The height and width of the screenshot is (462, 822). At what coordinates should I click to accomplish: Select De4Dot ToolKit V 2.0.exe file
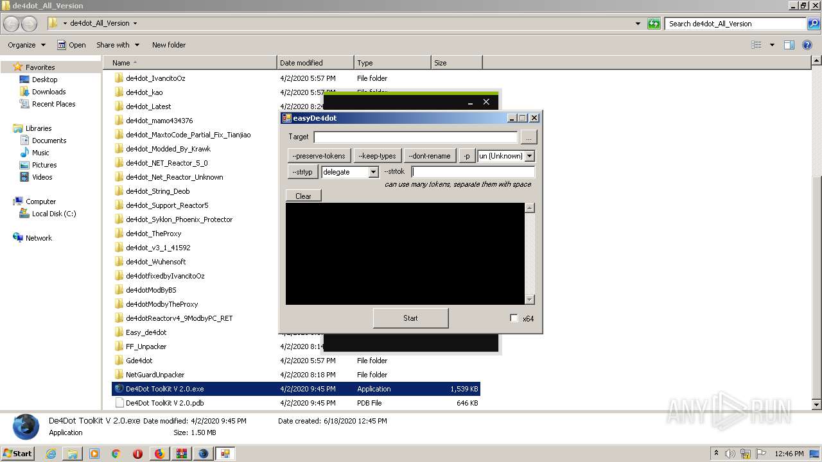click(295, 389)
